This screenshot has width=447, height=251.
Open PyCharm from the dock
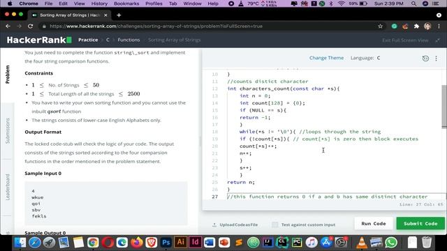(x=297, y=243)
